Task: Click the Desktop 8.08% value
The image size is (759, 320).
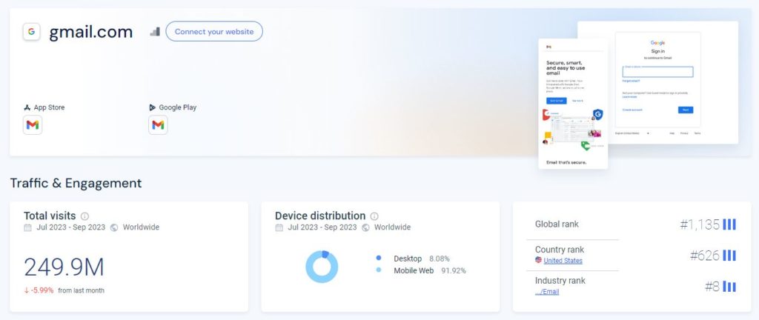Action: [440, 259]
